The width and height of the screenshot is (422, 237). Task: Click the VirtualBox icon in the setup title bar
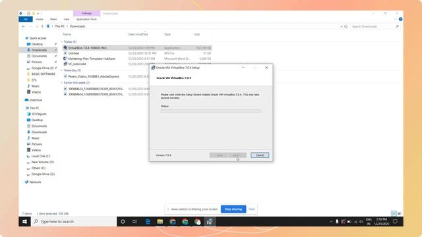pyautogui.click(x=153, y=68)
